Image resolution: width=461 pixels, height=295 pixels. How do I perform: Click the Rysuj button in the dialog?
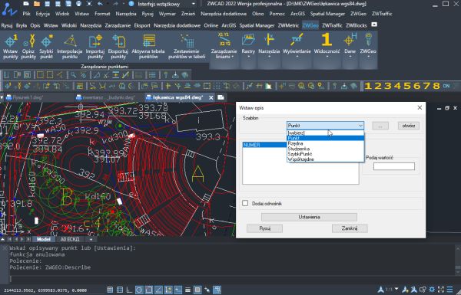point(264,228)
